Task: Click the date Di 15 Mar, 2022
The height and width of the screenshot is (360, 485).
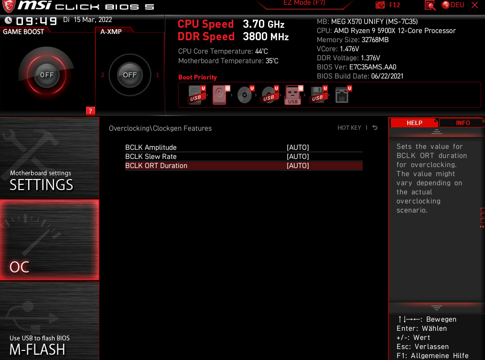Action: (87, 20)
